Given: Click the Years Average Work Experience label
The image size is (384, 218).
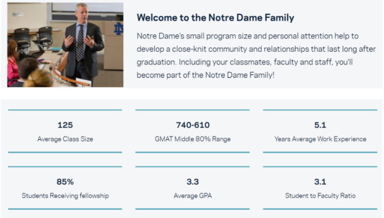Looking at the screenshot, I should click(320, 138).
